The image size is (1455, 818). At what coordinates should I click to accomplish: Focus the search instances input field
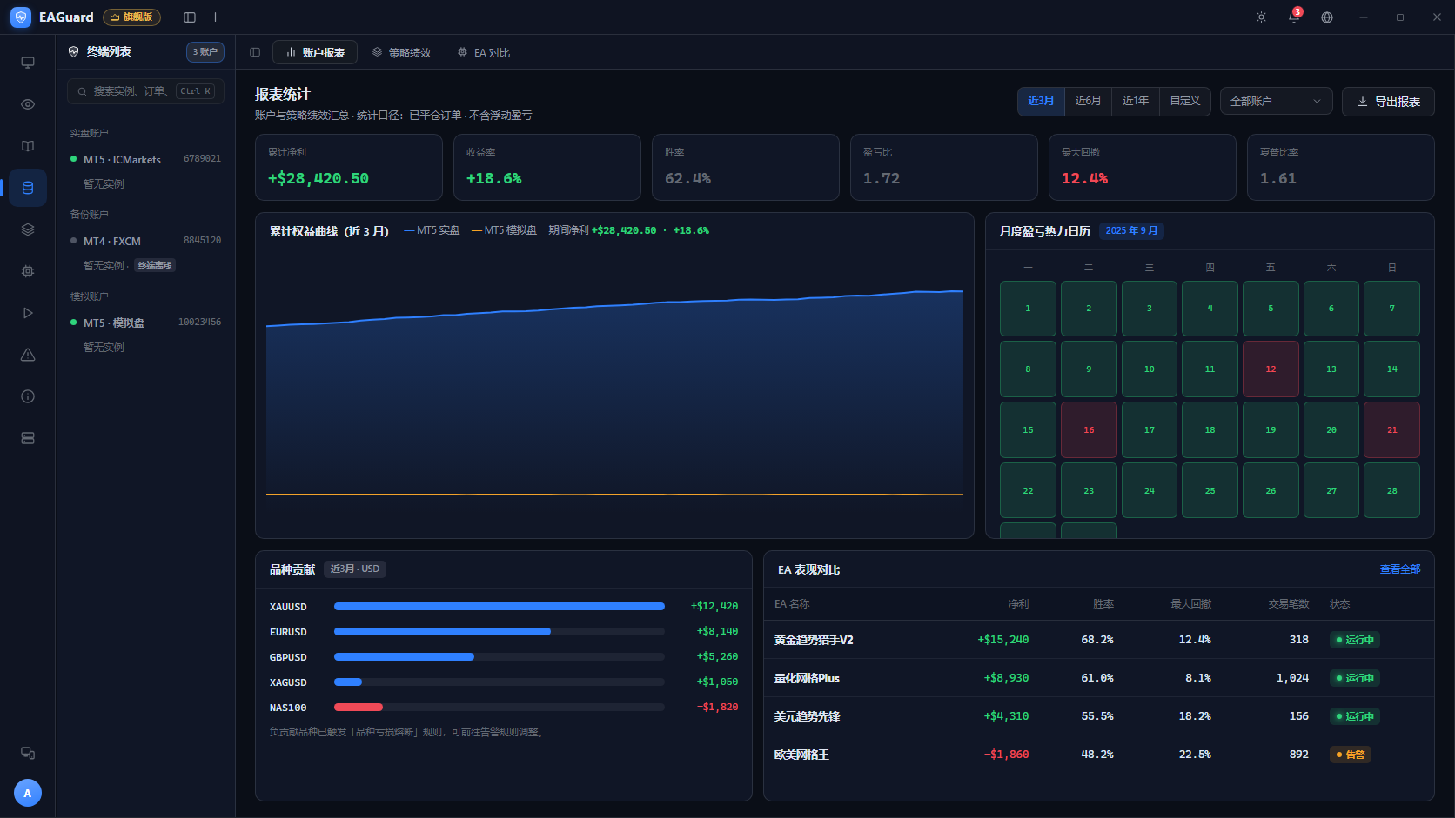tap(145, 91)
